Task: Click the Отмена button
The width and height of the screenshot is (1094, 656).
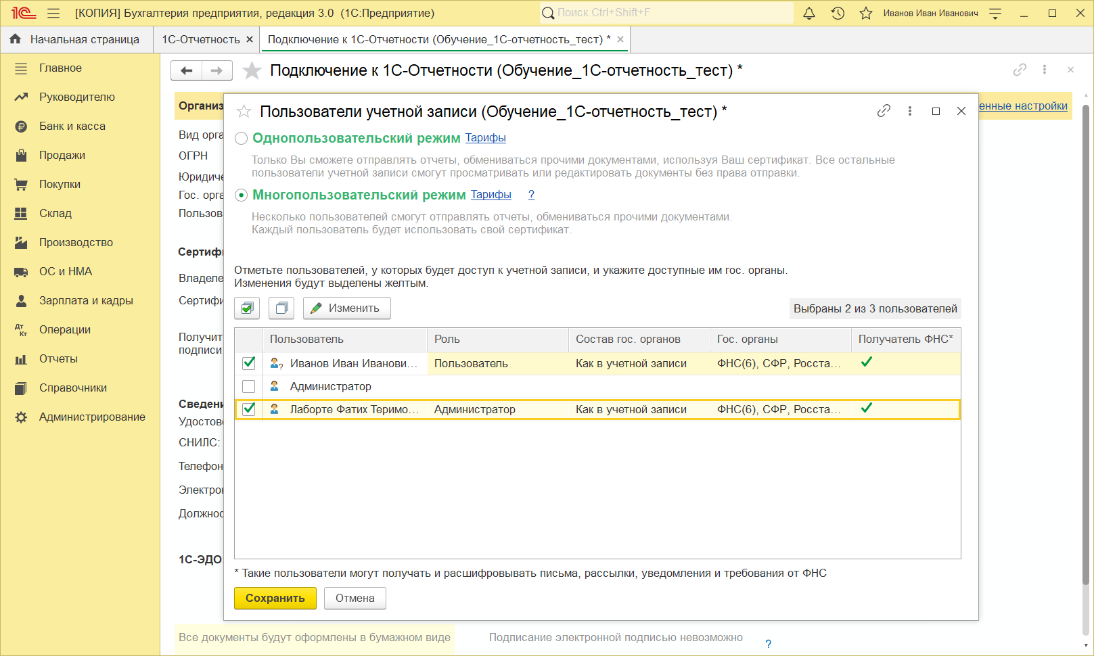Action: tap(355, 599)
